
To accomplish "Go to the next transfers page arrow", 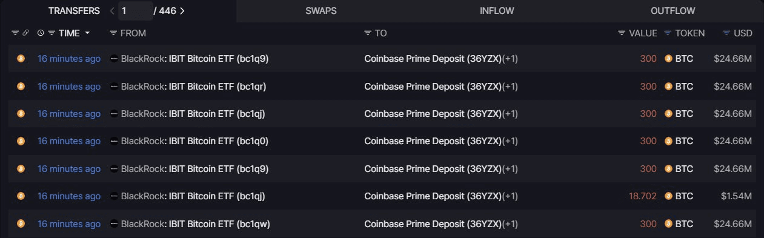I will coord(183,11).
